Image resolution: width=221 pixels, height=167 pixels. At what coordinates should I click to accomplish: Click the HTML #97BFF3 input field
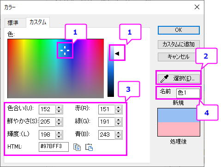pyautogui.click(x=54, y=147)
